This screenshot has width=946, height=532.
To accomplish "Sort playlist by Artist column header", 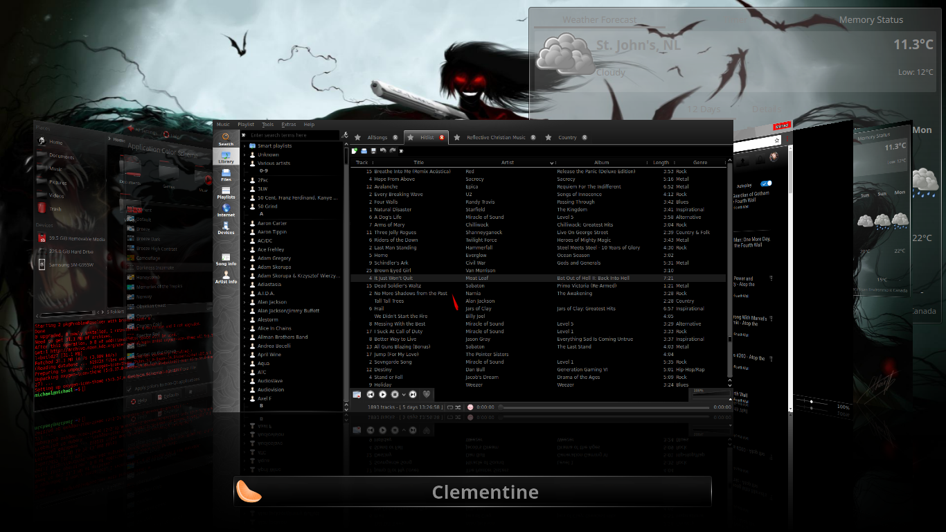I will coord(508,163).
